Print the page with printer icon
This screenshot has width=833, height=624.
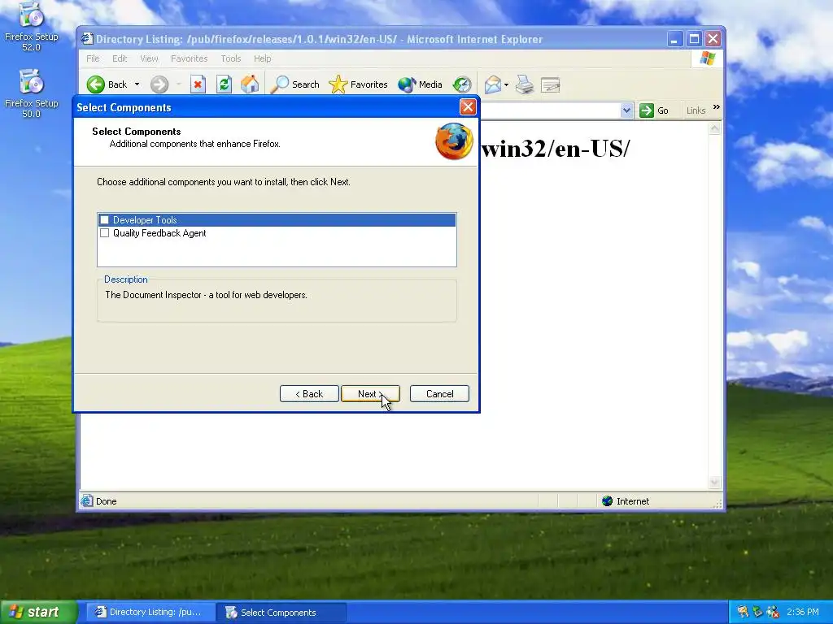click(x=525, y=84)
